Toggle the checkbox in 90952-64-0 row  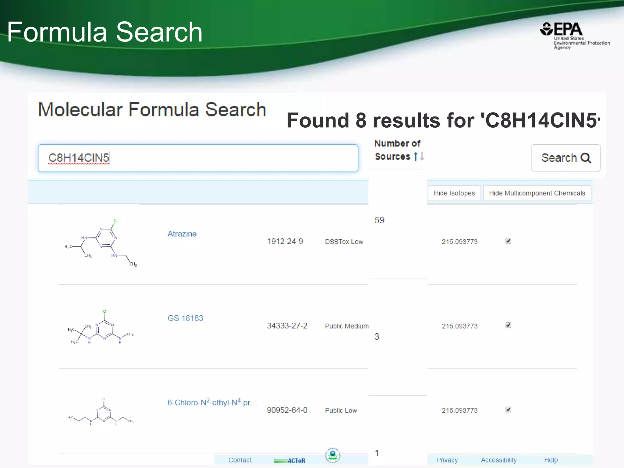pyautogui.click(x=508, y=410)
